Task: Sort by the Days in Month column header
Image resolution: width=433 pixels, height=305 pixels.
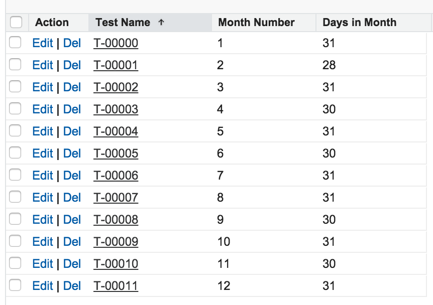Action: point(359,22)
